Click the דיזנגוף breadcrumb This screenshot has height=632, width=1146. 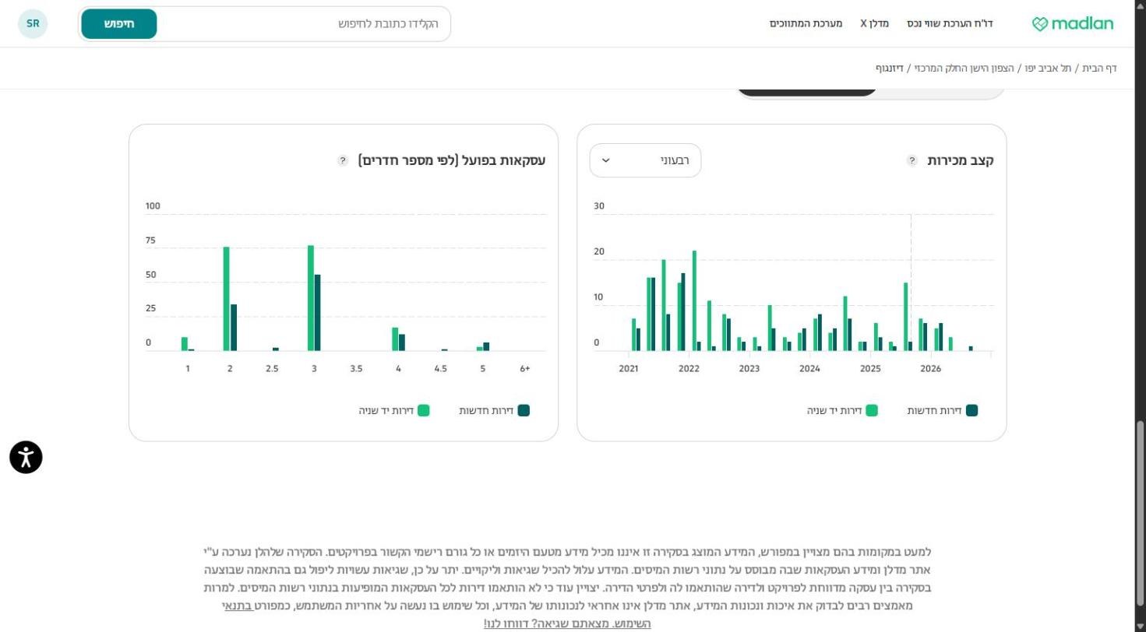pyautogui.click(x=890, y=68)
